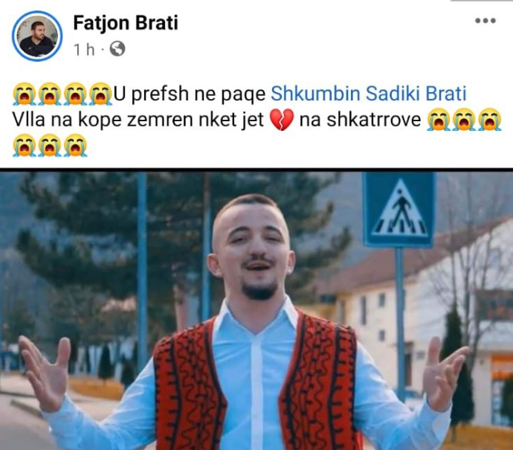This screenshot has width=513, height=450.
Task: Click the globe public-audience icon
Action: [117, 49]
